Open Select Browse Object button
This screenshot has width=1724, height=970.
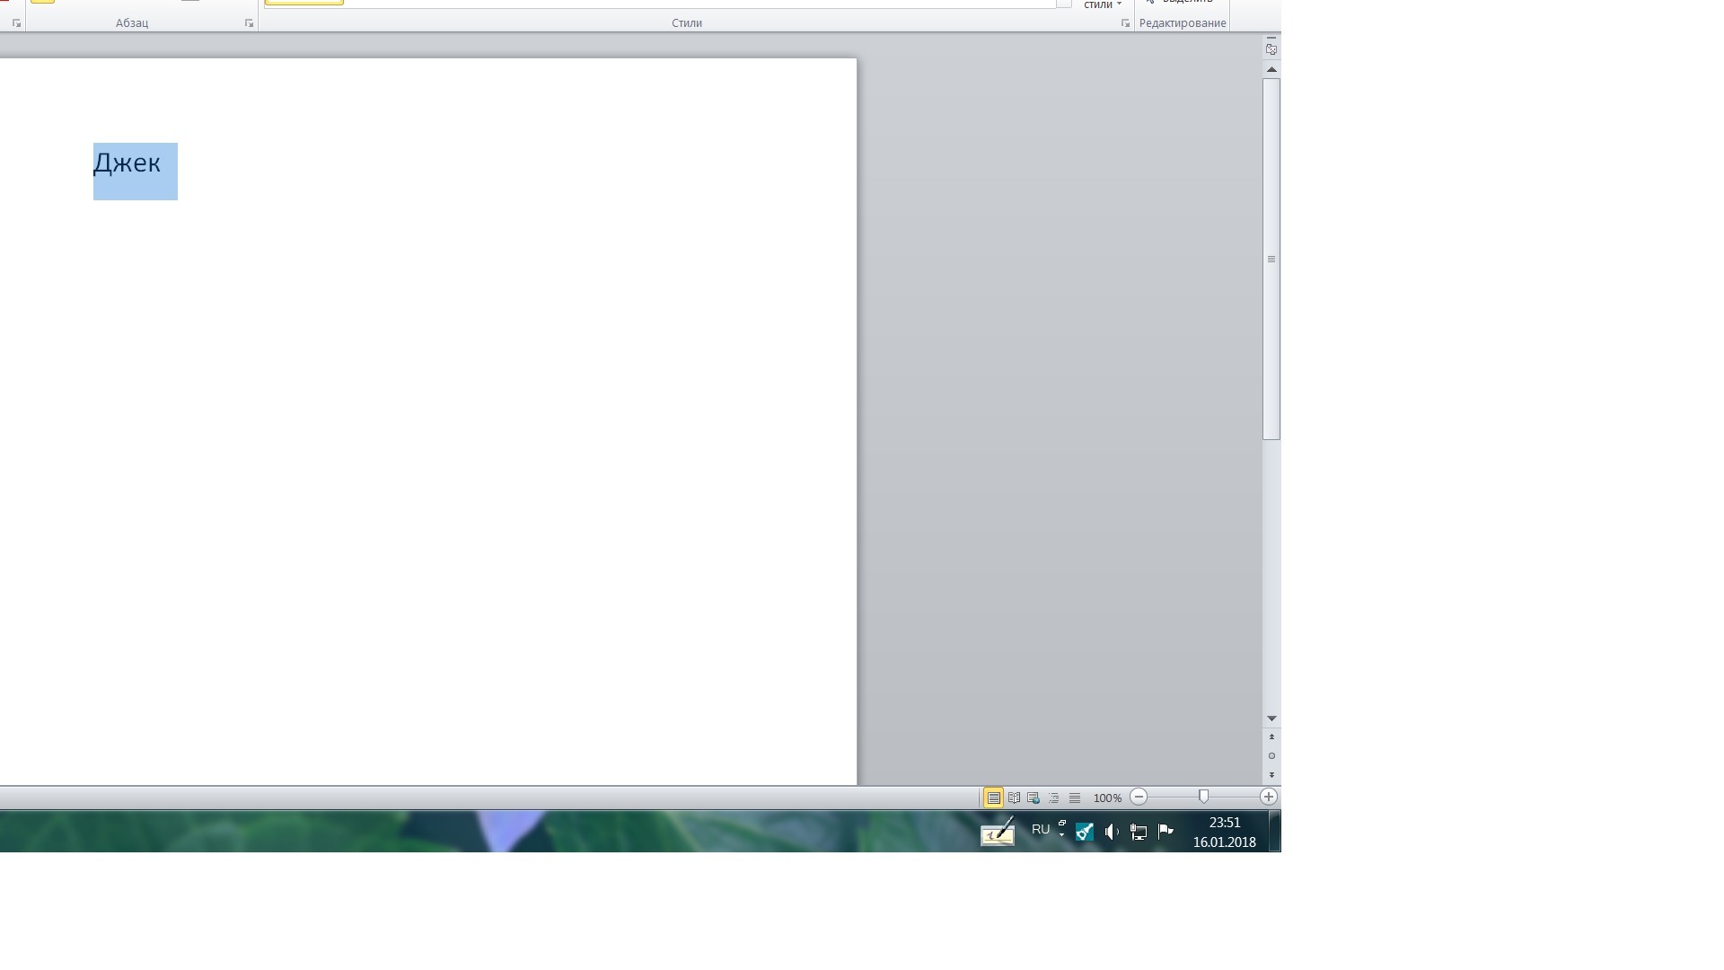1271,755
